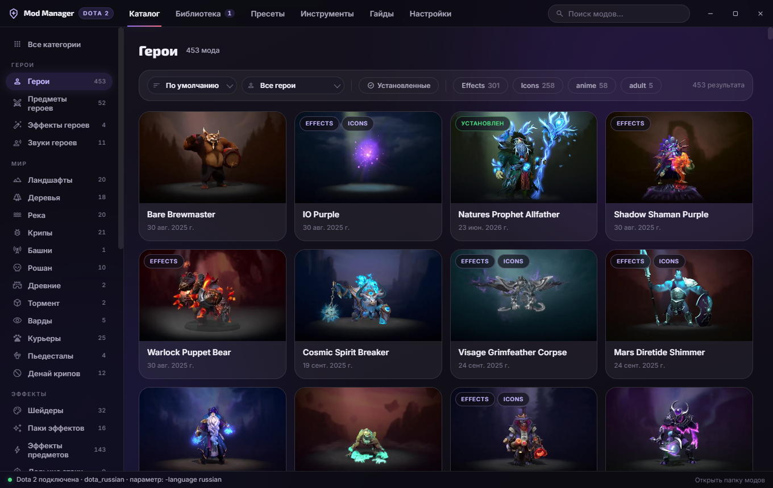Screen dimensions: 773x488
Task: Open the Warlock Puppet Bear thumbnail
Action: pos(213,295)
